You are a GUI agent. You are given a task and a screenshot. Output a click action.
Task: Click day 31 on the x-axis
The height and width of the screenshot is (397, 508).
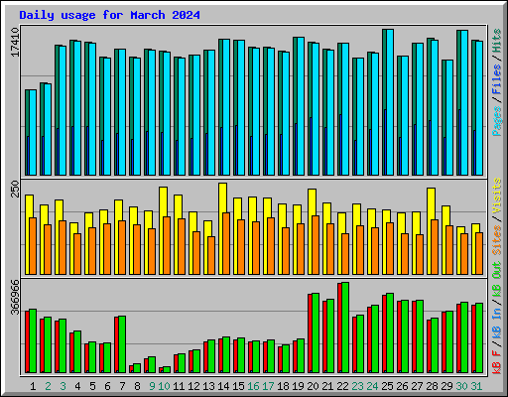(476, 386)
